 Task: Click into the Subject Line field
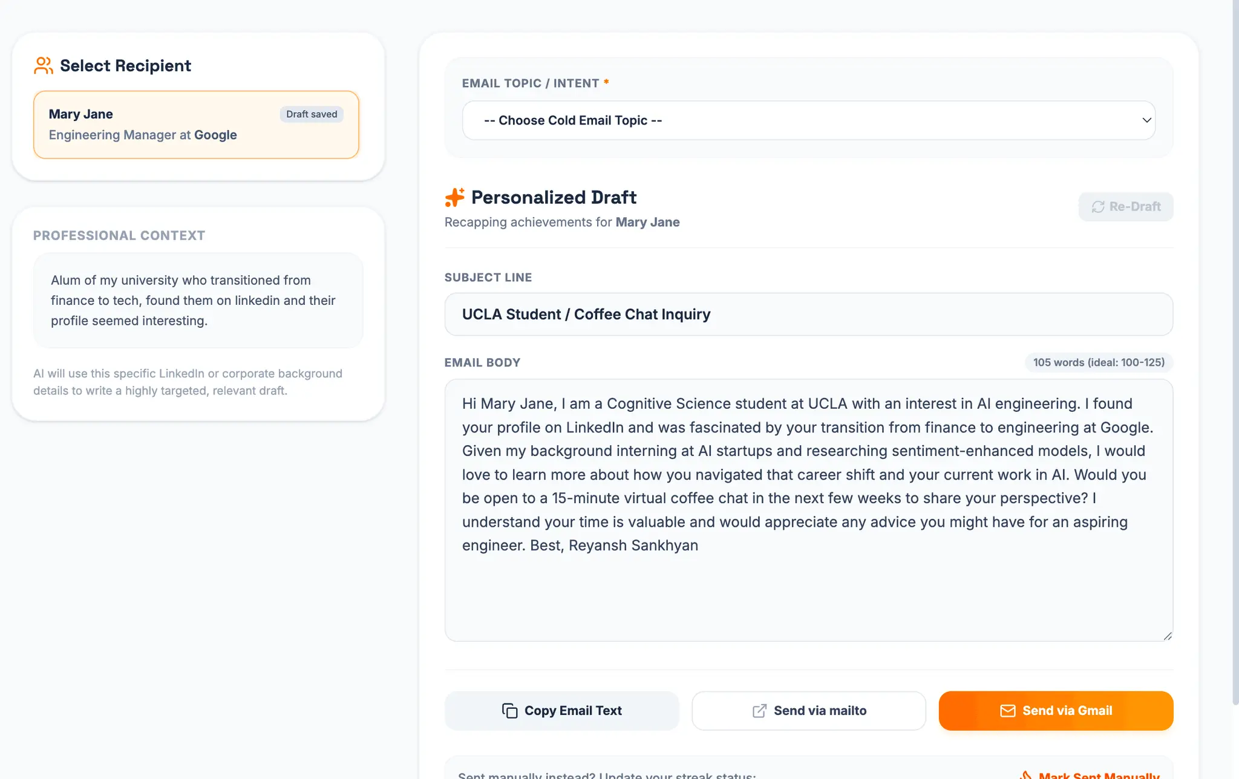coord(809,315)
